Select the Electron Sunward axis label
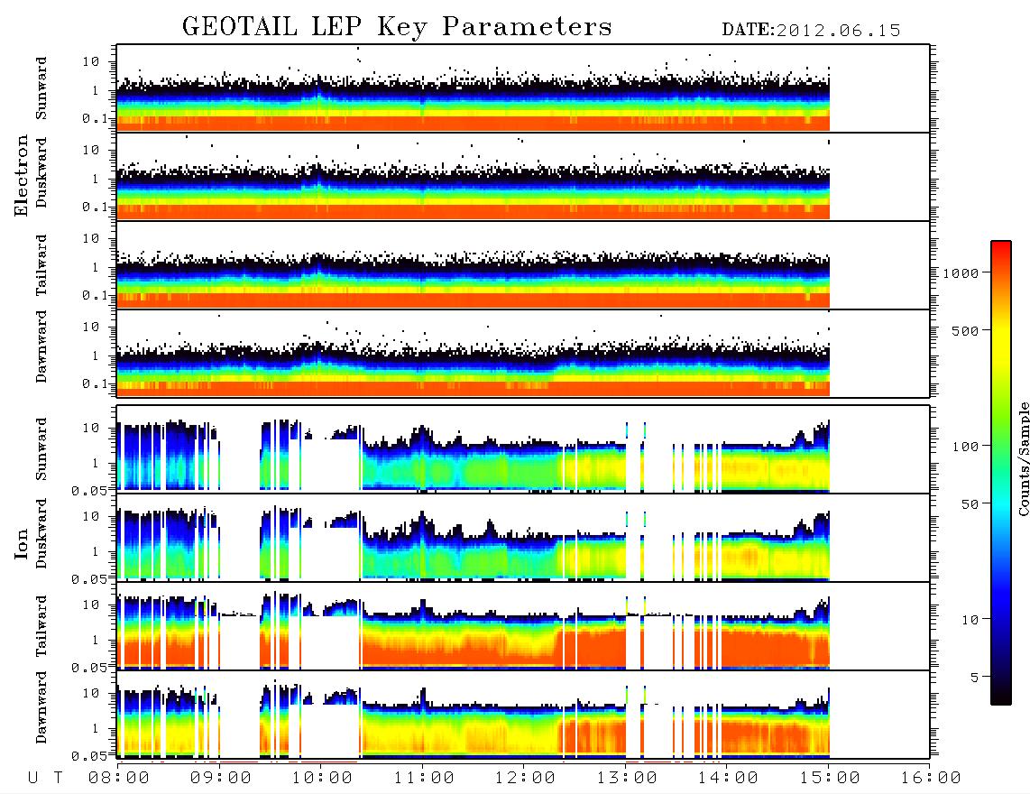 (41, 88)
